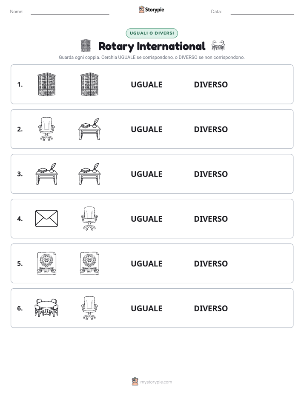
Task: Click the Nome input line
Action: click(x=70, y=12)
